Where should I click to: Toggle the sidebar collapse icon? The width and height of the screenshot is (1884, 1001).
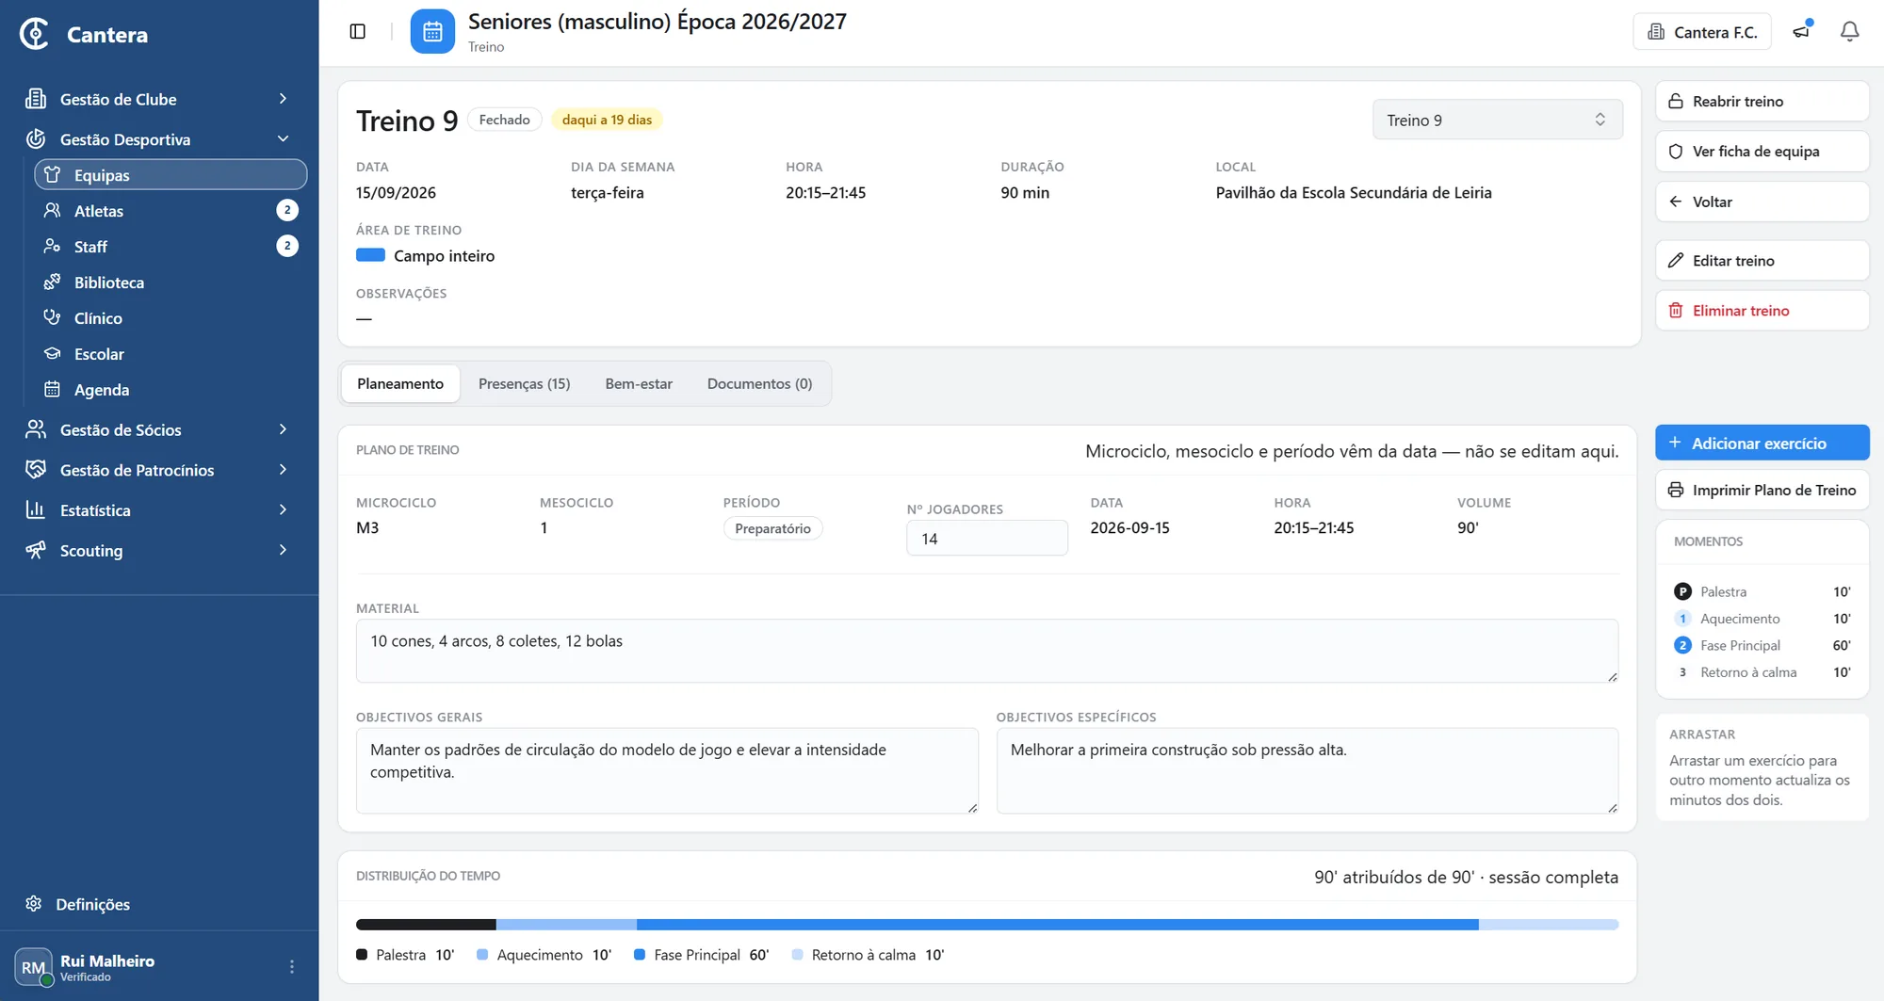point(357,32)
